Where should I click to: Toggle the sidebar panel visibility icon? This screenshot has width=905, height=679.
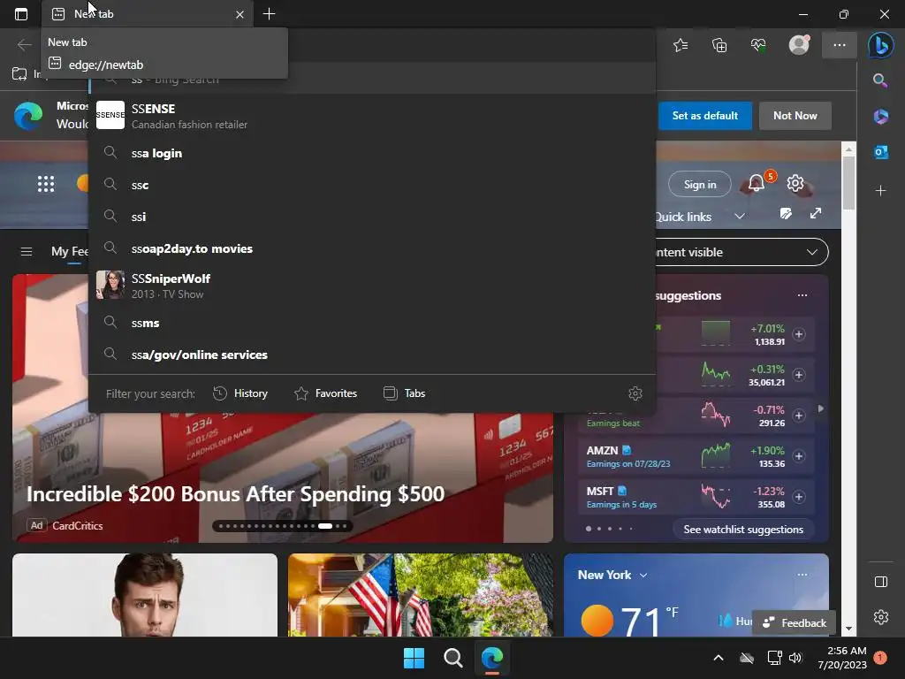(x=881, y=582)
